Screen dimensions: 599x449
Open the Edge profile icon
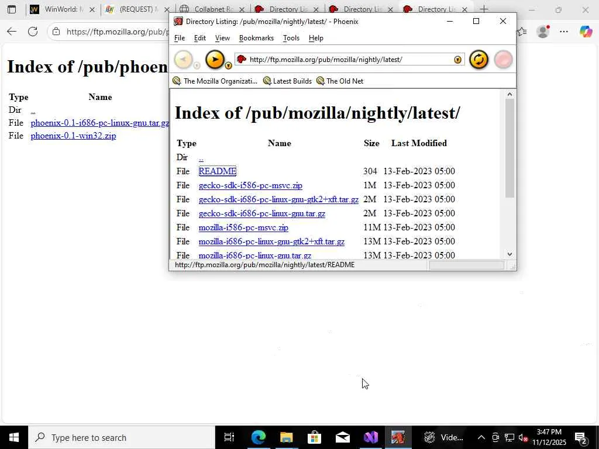click(543, 32)
